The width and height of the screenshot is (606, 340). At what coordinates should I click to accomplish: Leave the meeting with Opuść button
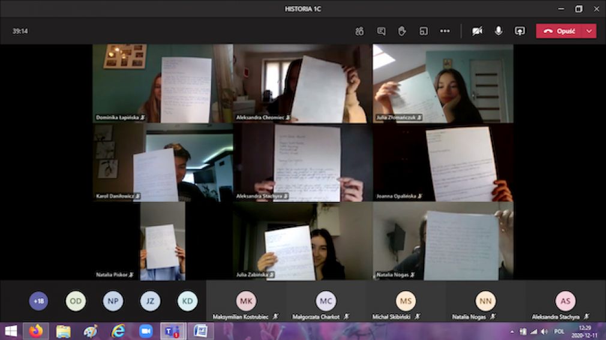point(559,31)
